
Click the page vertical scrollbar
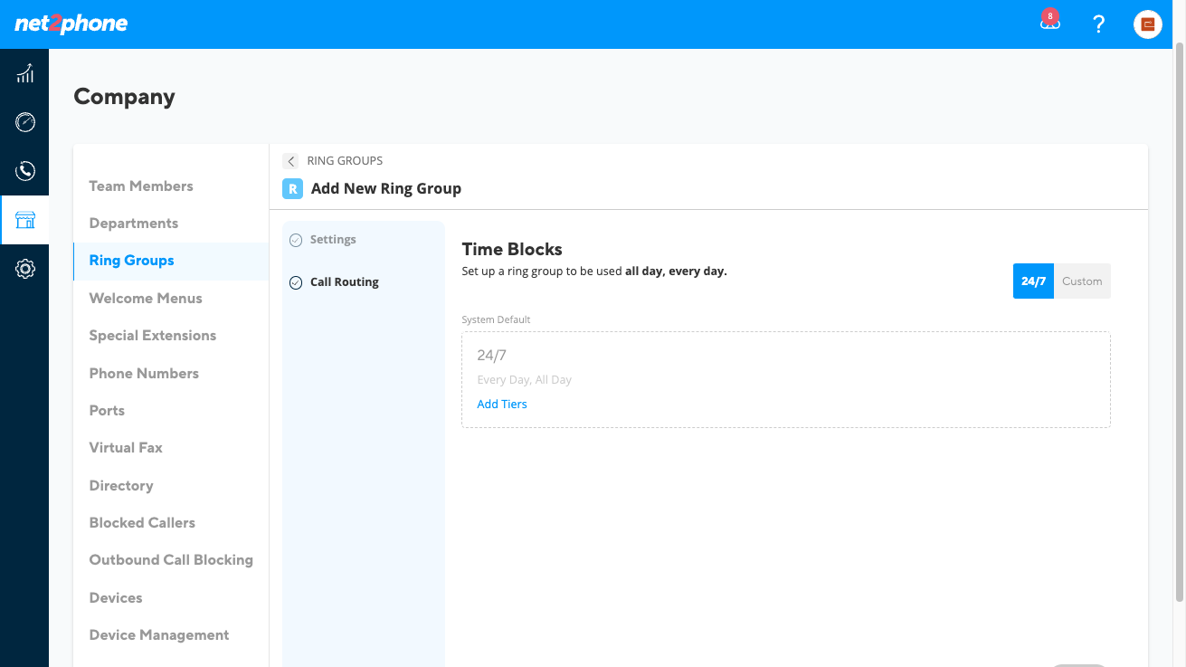1179,322
